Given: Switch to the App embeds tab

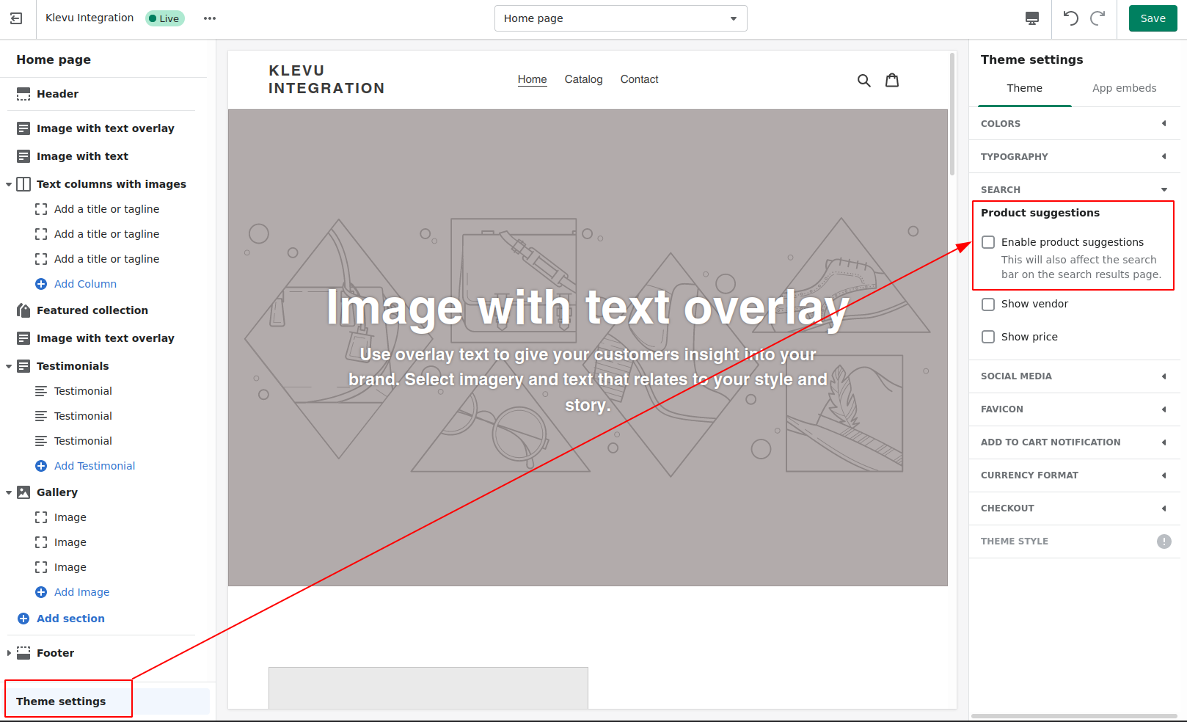Looking at the screenshot, I should (1124, 88).
